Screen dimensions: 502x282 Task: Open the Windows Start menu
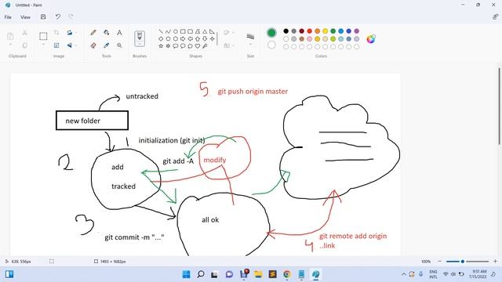(x=186, y=274)
